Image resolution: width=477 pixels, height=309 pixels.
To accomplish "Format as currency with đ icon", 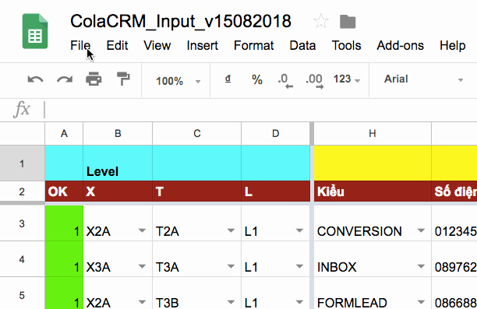I will (228, 79).
